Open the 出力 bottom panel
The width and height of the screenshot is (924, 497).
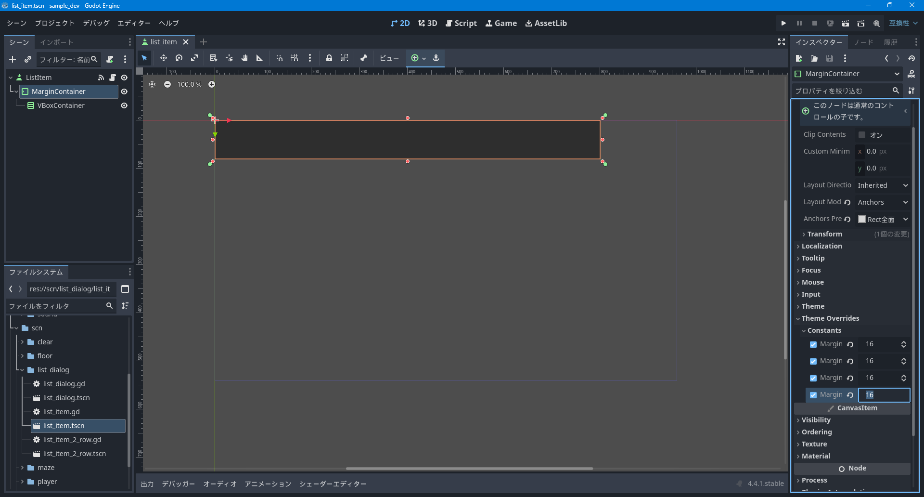pos(147,484)
